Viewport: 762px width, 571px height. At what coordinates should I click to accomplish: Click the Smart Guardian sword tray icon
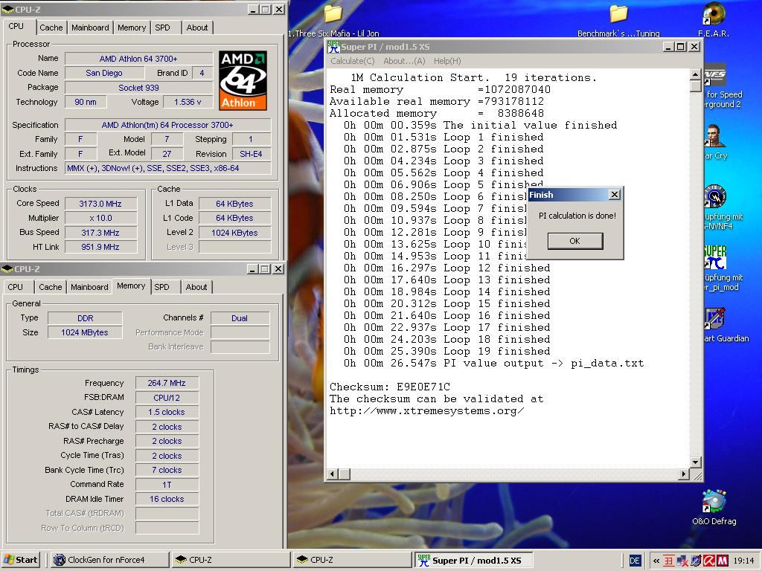coord(696,561)
